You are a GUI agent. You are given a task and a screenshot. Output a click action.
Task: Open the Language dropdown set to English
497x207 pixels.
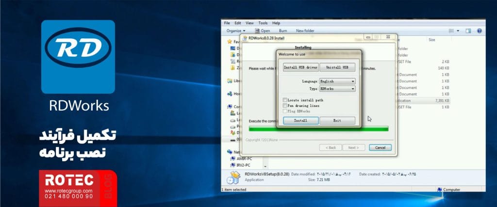coord(337,81)
